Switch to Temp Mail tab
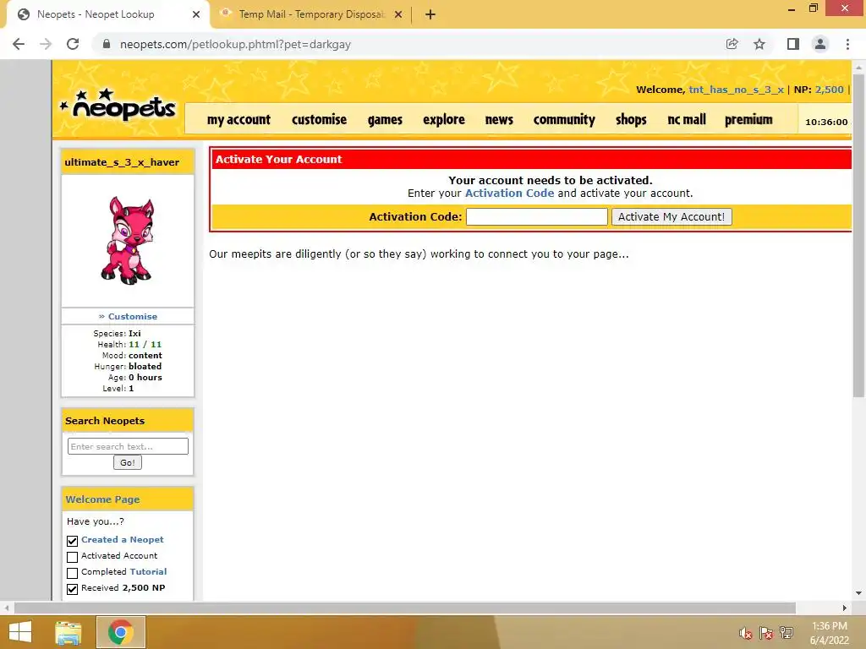866x649 pixels. click(312, 14)
